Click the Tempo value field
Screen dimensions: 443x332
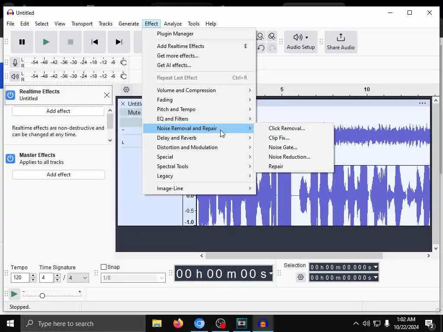pos(20,278)
